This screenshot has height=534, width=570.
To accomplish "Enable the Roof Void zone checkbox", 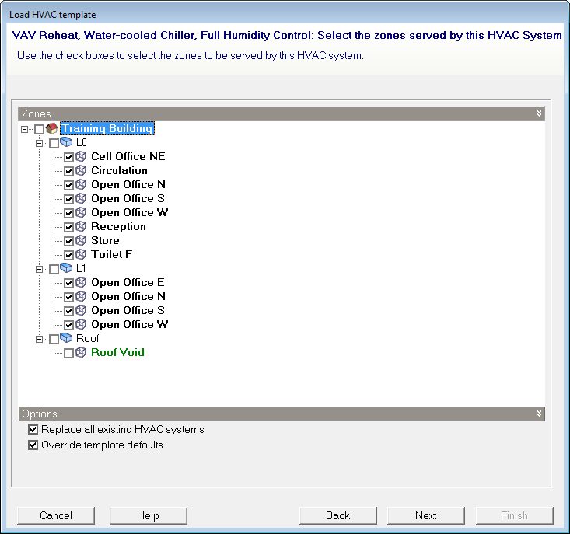I will click(x=68, y=353).
